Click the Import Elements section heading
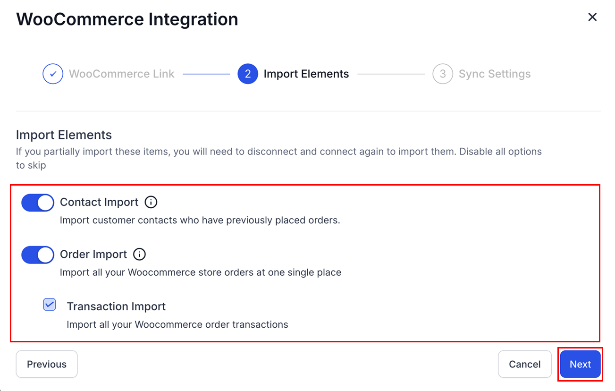Viewport: 615px width, 391px height. [64, 135]
